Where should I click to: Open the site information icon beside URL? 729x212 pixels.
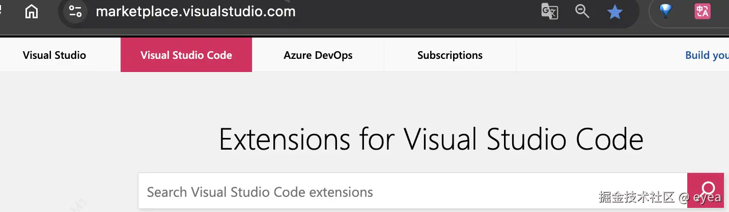(x=75, y=11)
